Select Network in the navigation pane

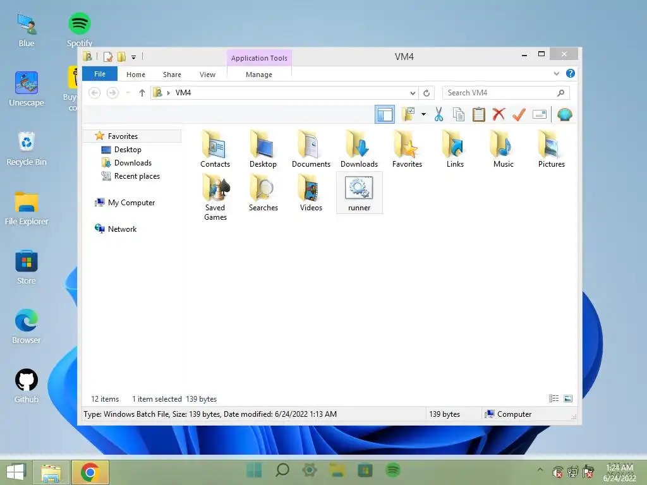[x=116, y=229]
